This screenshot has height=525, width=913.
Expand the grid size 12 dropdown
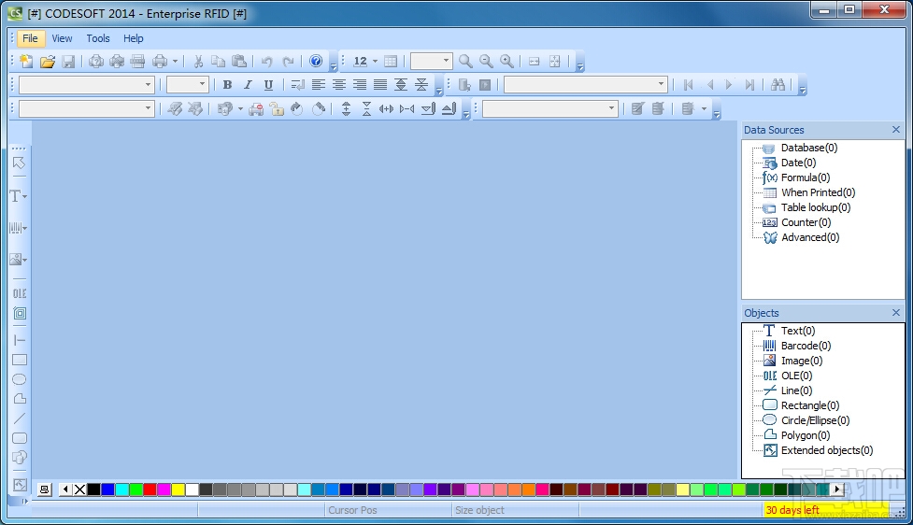point(375,61)
